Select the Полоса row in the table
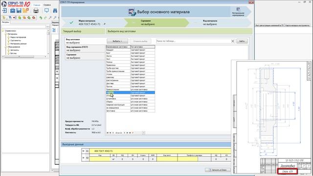313x176 pixels. click(x=131, y=62)
